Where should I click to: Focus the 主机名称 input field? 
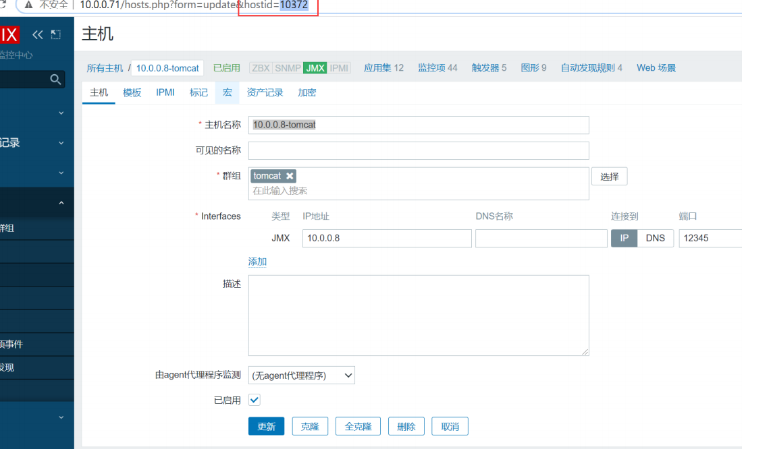coord(419,125)
